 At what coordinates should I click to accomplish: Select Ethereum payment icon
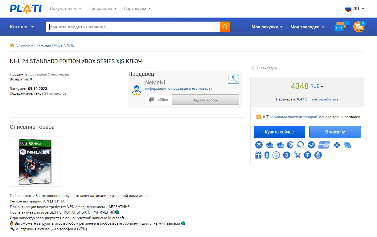[318, 155]
